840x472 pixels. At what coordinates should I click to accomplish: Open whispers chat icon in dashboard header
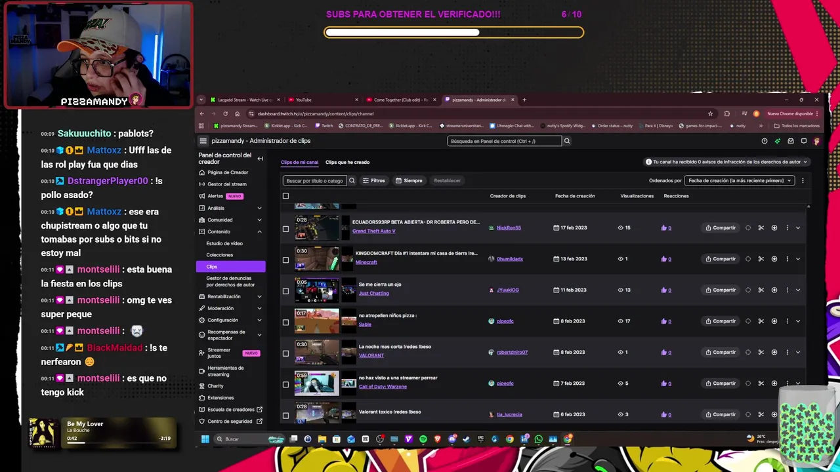[x=804, y=141]
